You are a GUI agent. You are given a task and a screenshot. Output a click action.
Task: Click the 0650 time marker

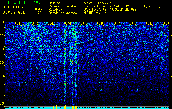pos(166,23)
